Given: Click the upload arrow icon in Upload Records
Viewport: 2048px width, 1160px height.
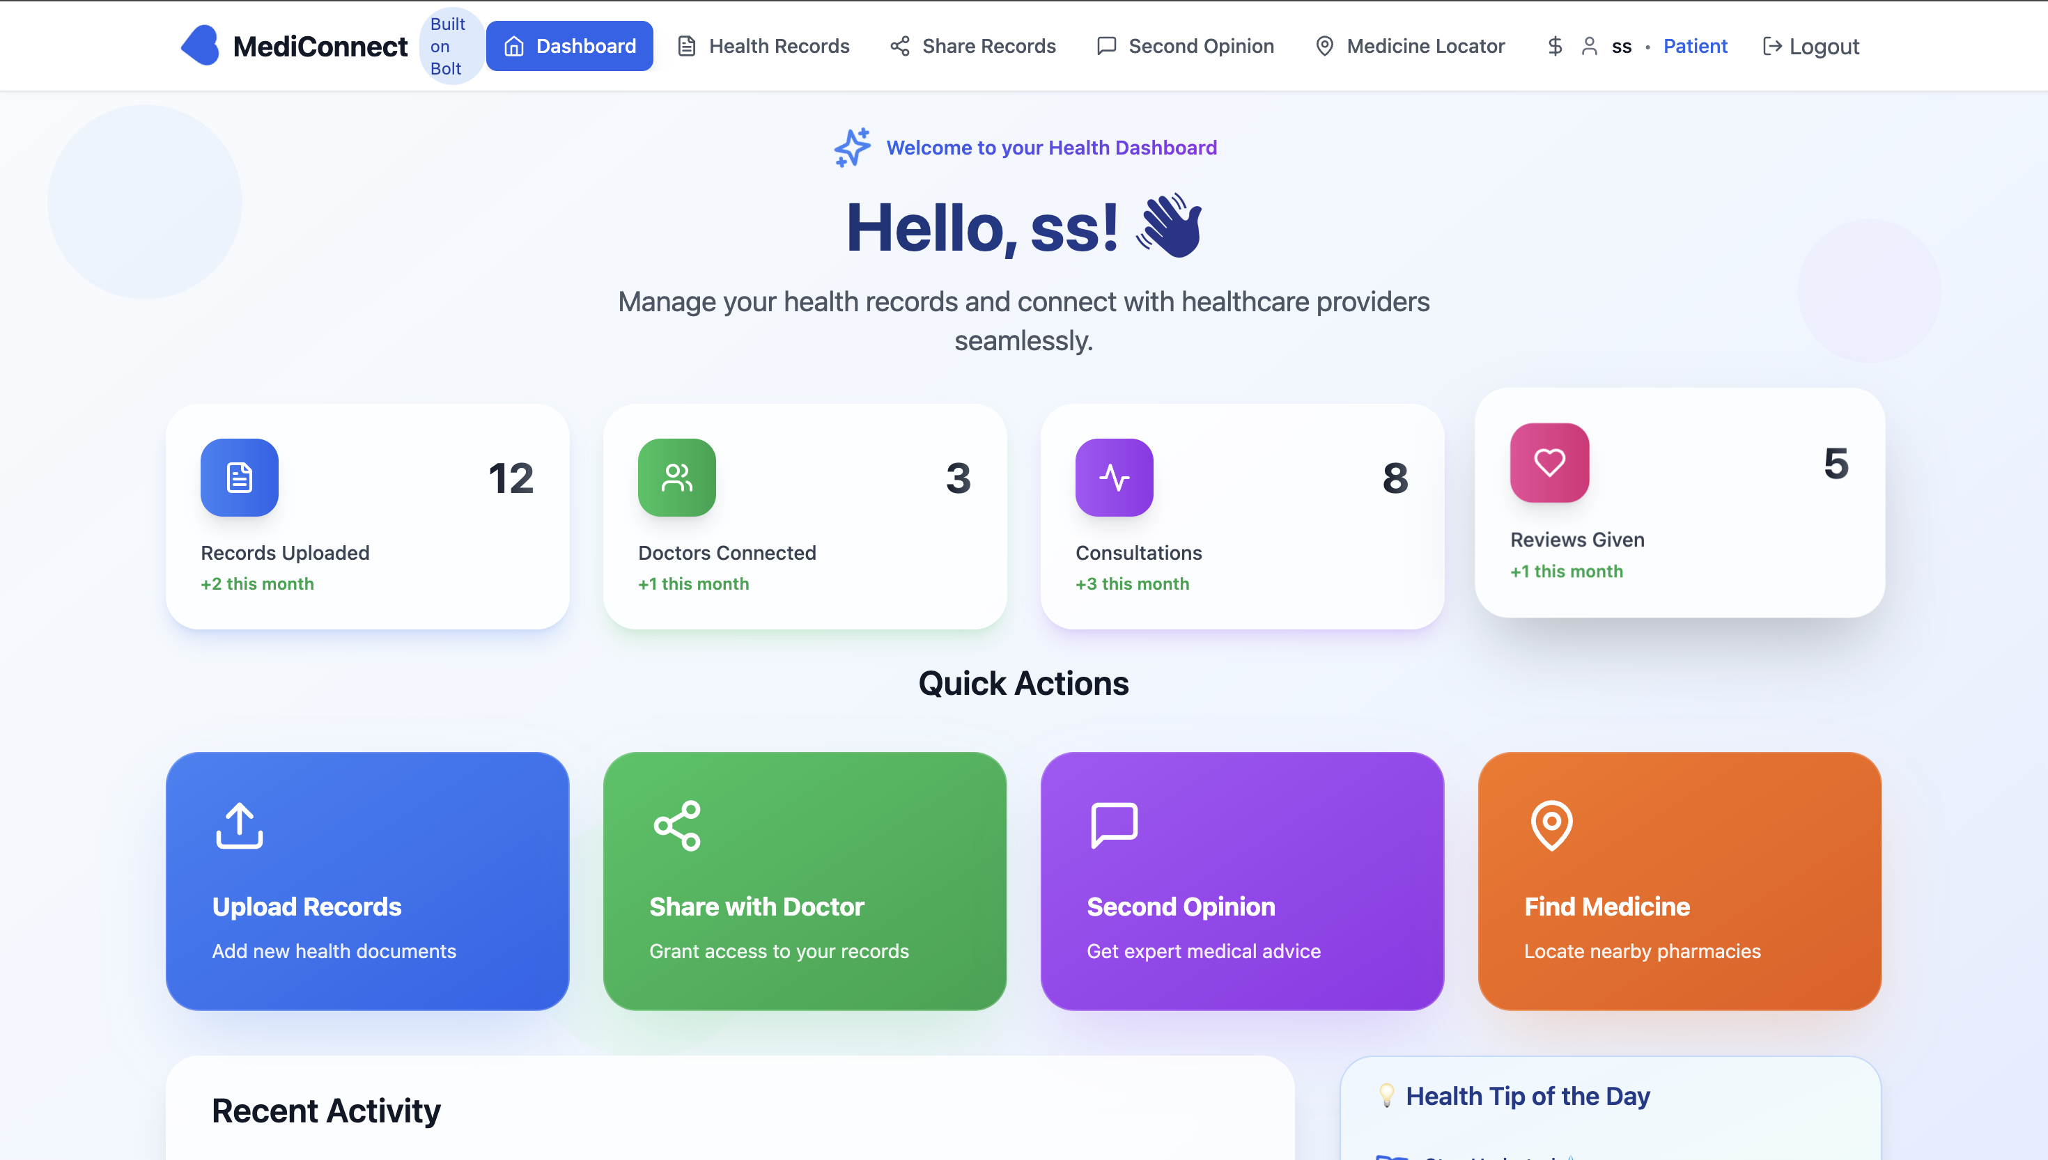Looking at the screenshot, I should click(x=239, y=825).
